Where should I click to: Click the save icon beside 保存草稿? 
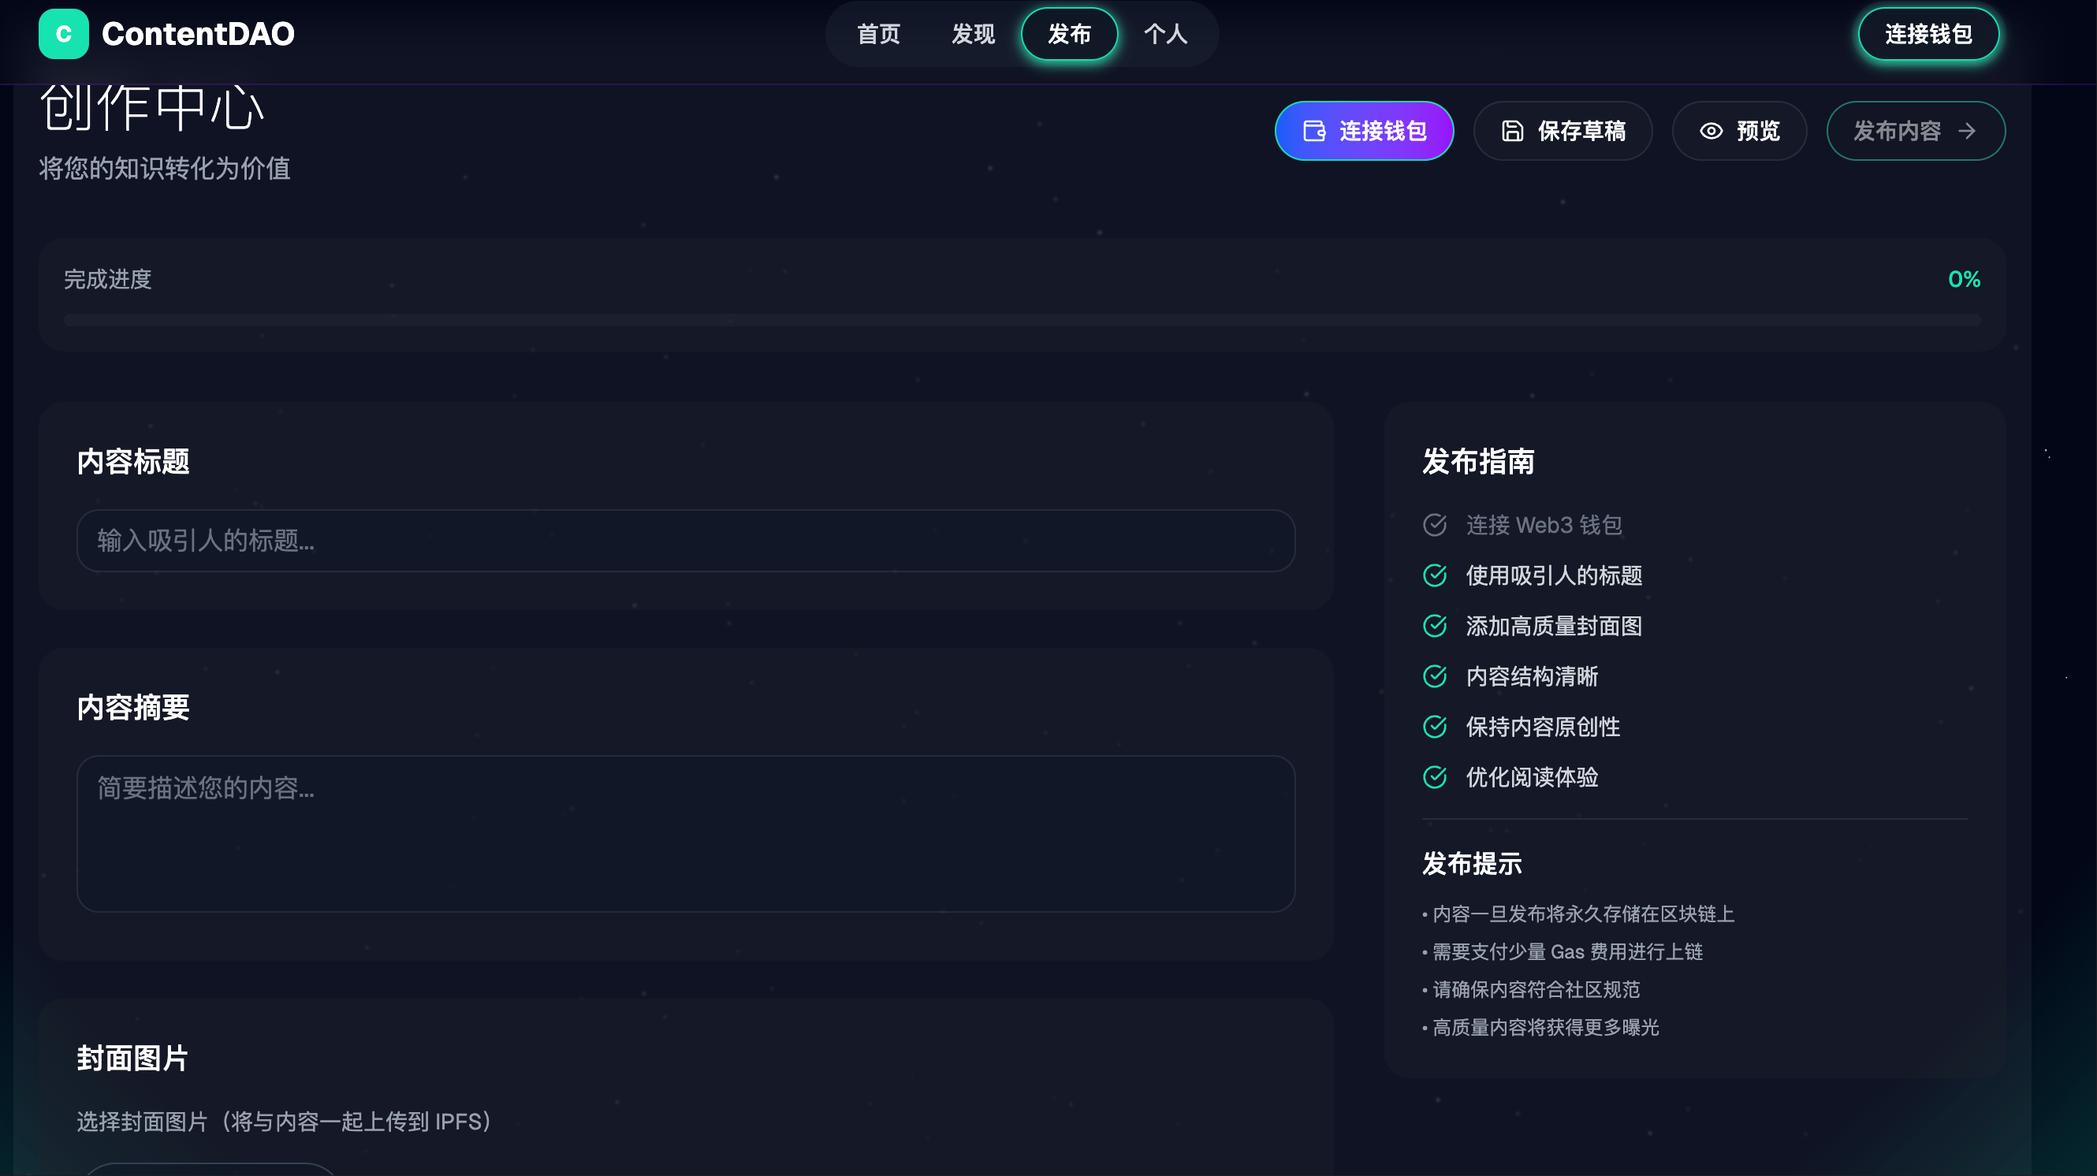click(1512, 130)
